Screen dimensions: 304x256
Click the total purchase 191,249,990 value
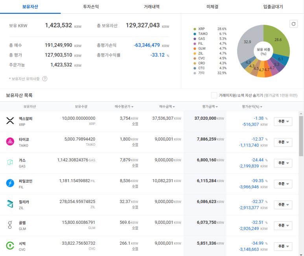click(58, 45)
